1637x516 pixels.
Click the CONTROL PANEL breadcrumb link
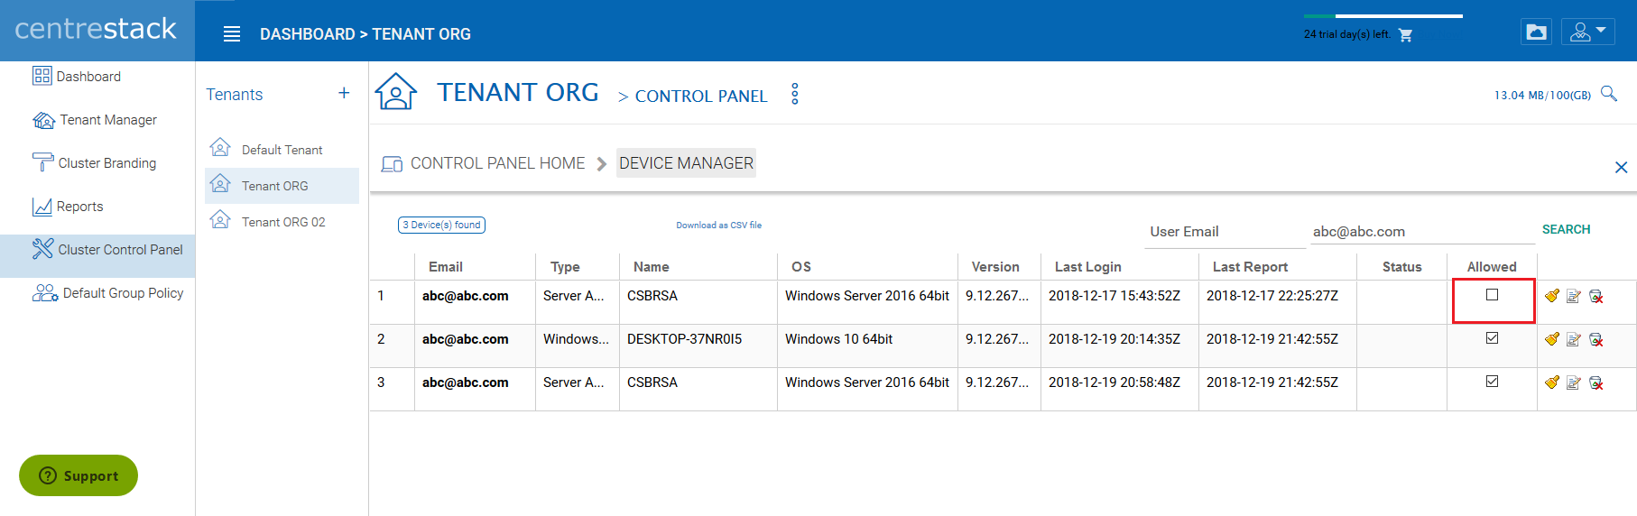700,96
